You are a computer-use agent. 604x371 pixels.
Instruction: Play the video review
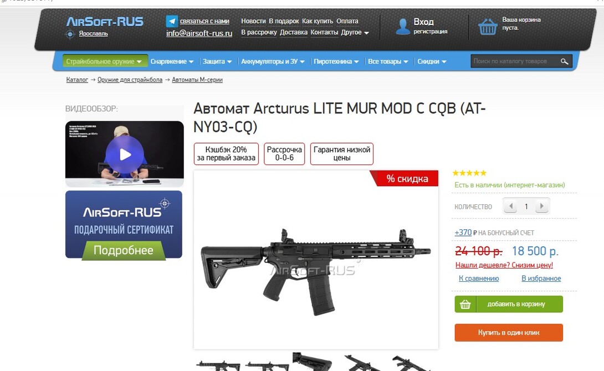(125, 154)
